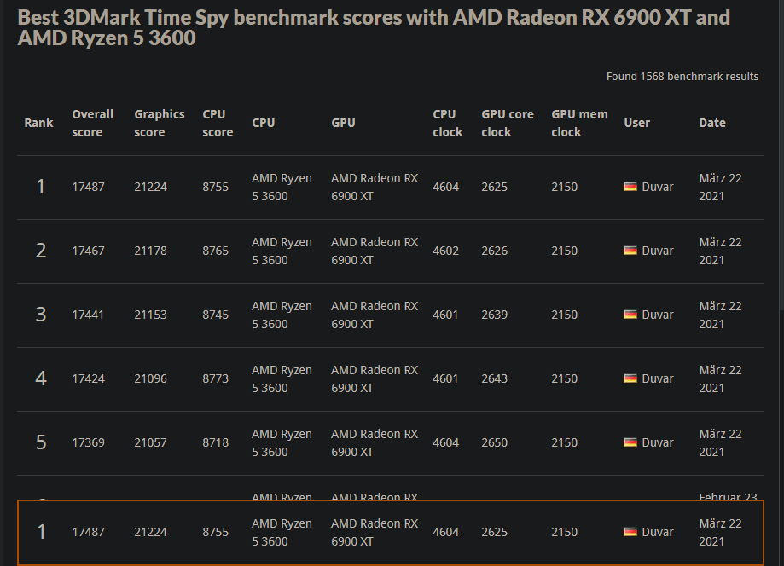
Task: Click the User column header
Action: (636, 123)
